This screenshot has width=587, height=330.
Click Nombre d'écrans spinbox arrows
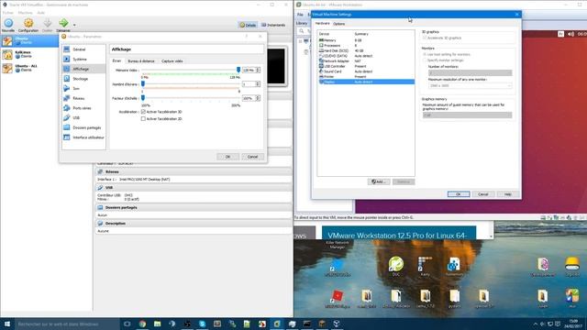tap(258, 83)
